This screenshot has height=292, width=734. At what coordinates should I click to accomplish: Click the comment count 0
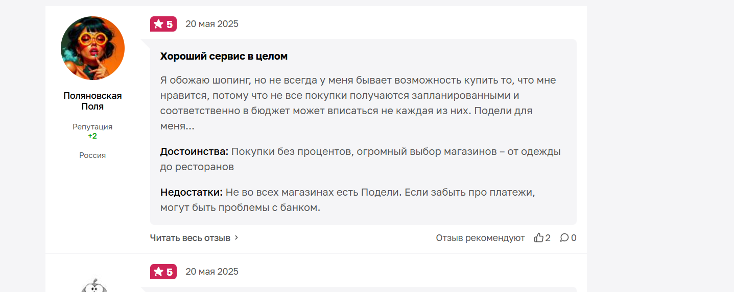pyautogui.click(x=574, y=238)
